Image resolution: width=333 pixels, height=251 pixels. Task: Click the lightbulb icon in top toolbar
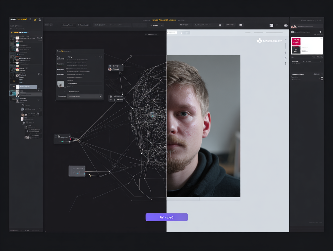coord(220,25)
